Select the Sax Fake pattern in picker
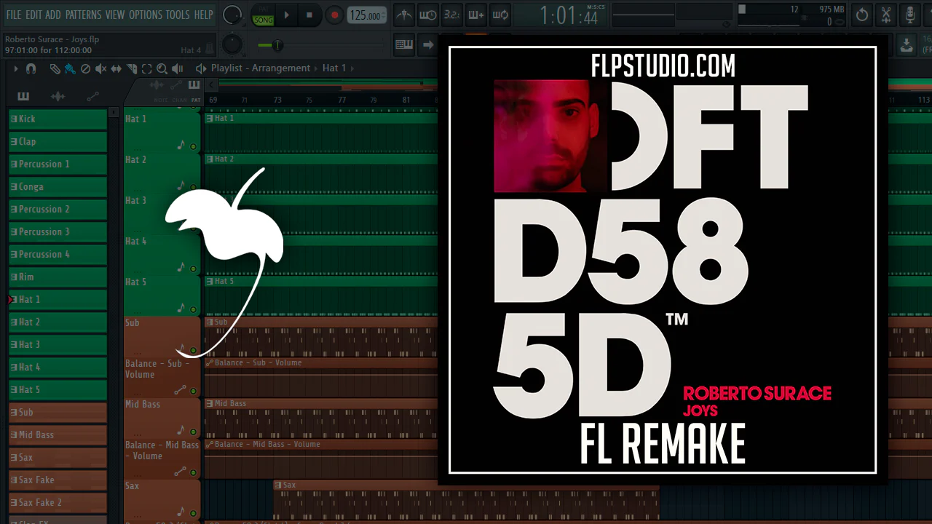The image size is (932, 524). 58,480
